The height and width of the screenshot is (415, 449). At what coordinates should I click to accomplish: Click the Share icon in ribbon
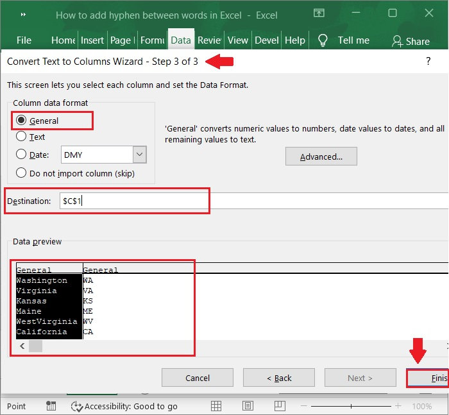click(398, 41)
